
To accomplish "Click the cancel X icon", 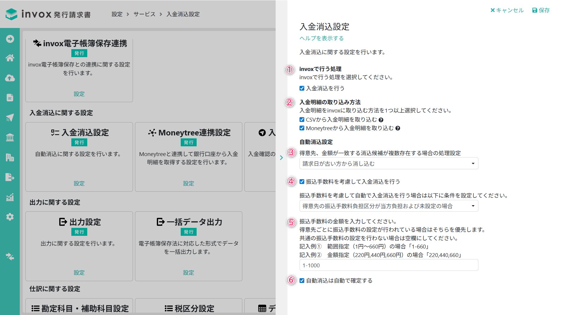I will coord(492,10).
